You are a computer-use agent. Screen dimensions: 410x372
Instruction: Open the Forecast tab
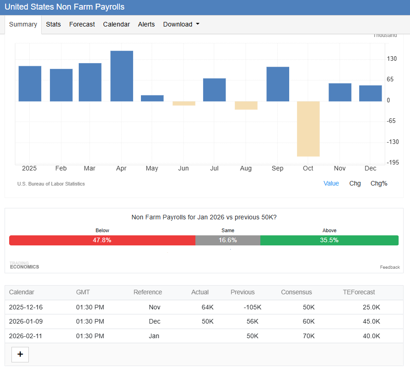82,24
